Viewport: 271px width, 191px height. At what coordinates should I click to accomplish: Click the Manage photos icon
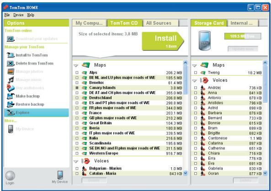(x=11, y=71)
